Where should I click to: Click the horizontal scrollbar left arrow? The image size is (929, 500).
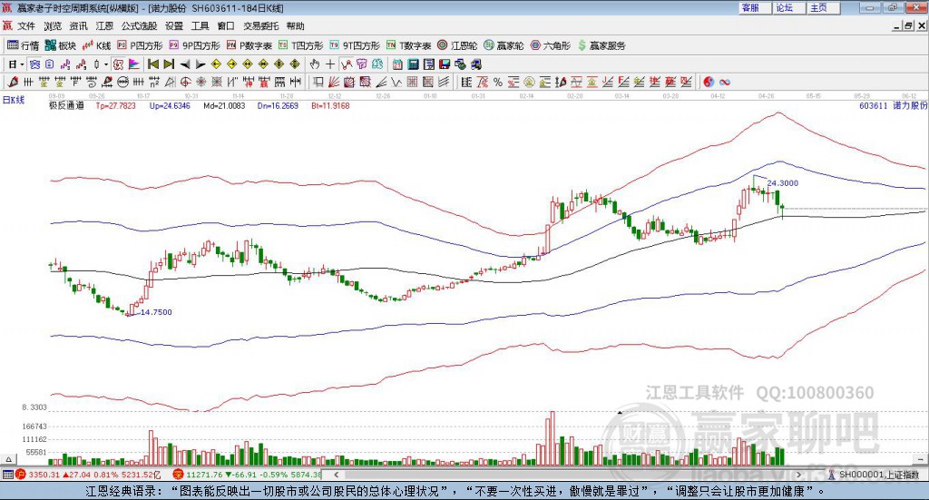pos(337,475)
